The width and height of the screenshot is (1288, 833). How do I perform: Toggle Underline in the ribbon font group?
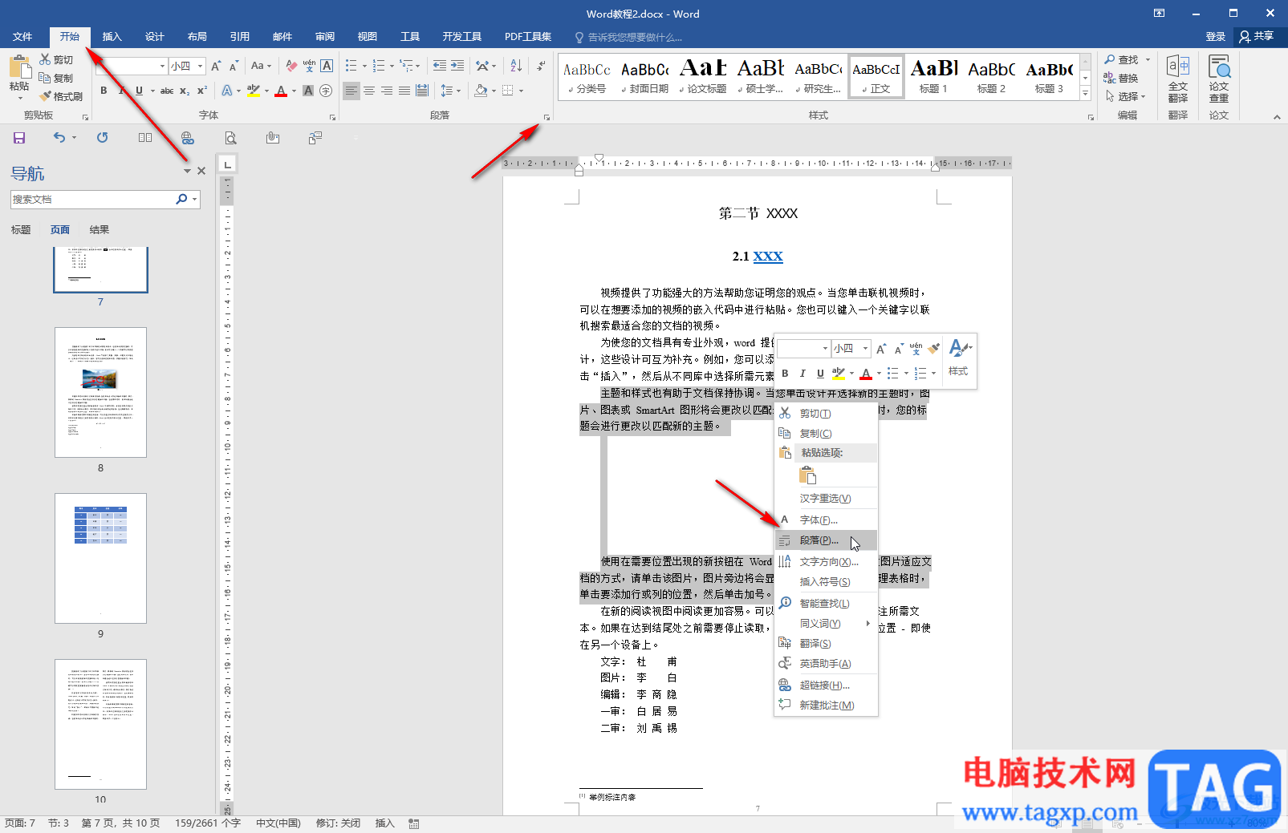tap(139, 91)
